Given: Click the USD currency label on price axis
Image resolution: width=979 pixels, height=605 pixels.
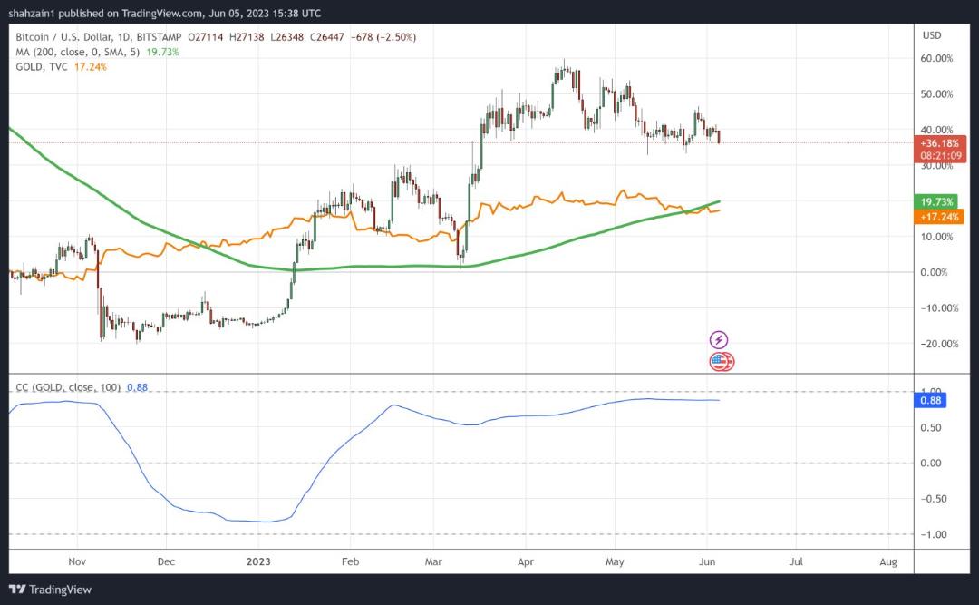Looking at the screenshot, I should pos(932,35).
